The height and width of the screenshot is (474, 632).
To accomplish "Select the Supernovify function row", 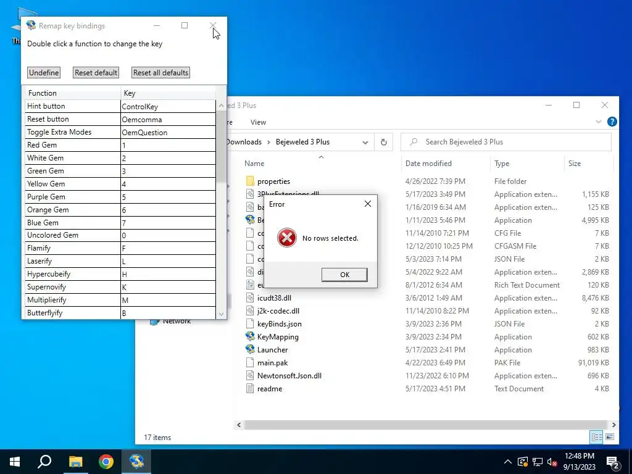I will tap(120, 287).
